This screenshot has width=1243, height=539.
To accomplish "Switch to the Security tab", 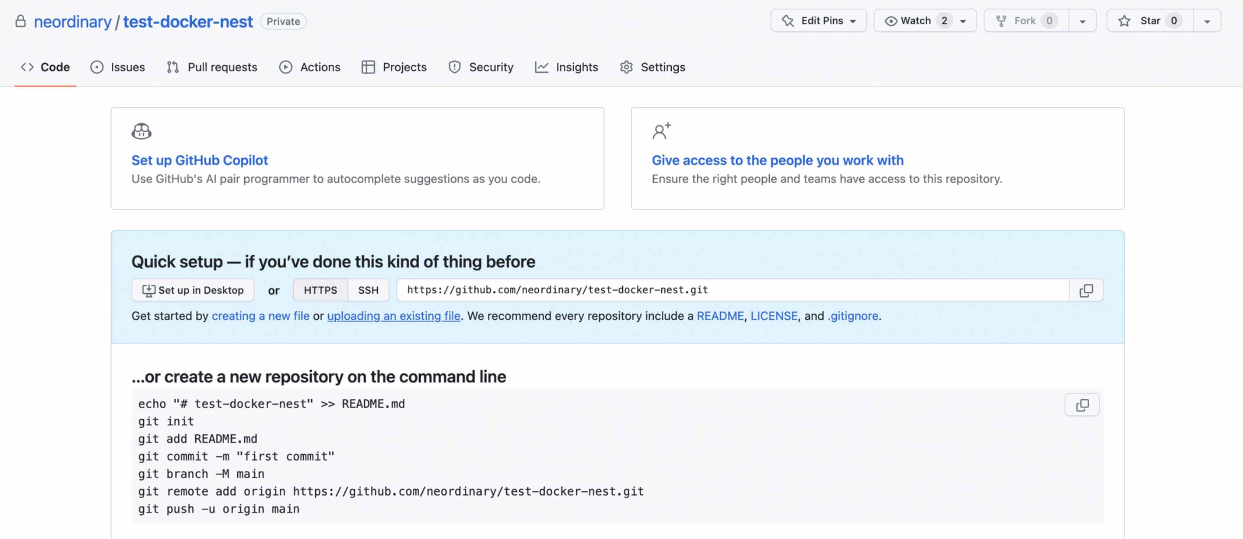I will 481,67.
